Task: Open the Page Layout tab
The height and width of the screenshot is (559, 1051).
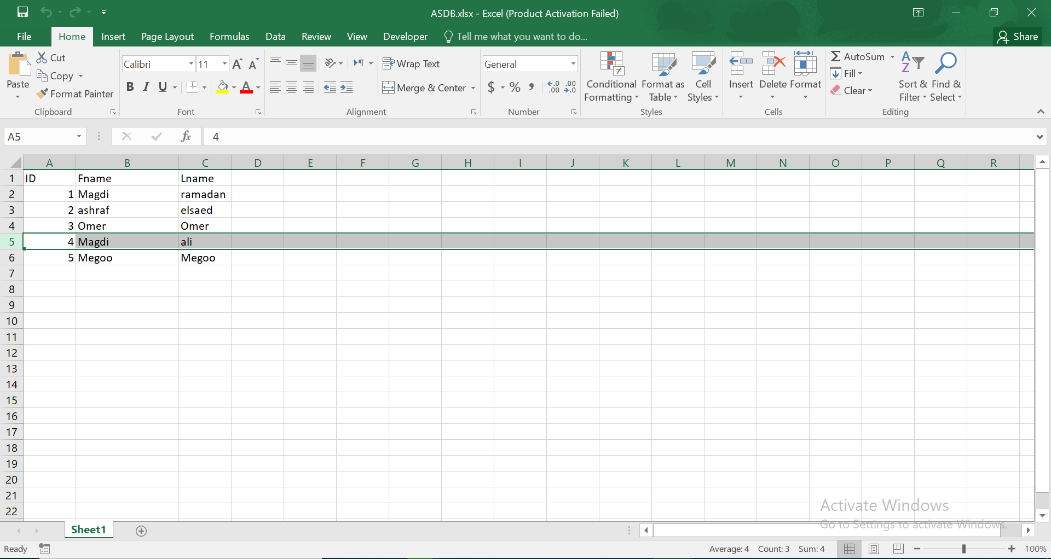Action: pyautogui.click(x=167, y=37)
